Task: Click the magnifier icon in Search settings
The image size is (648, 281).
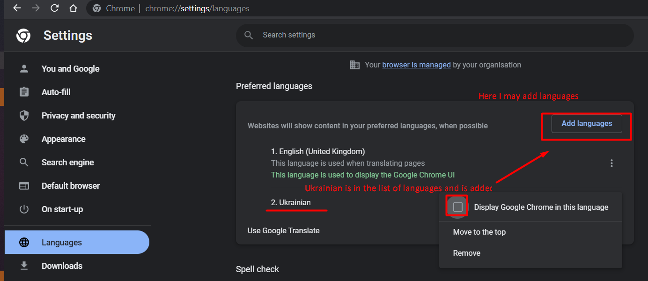Action: (x=249, y=35)
